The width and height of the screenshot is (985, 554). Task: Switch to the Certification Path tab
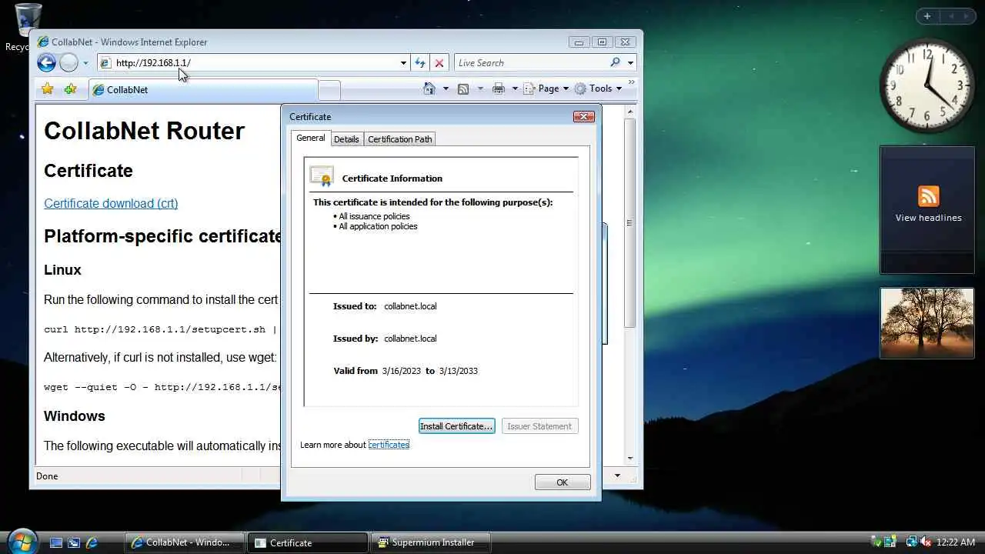pos(399,139)
